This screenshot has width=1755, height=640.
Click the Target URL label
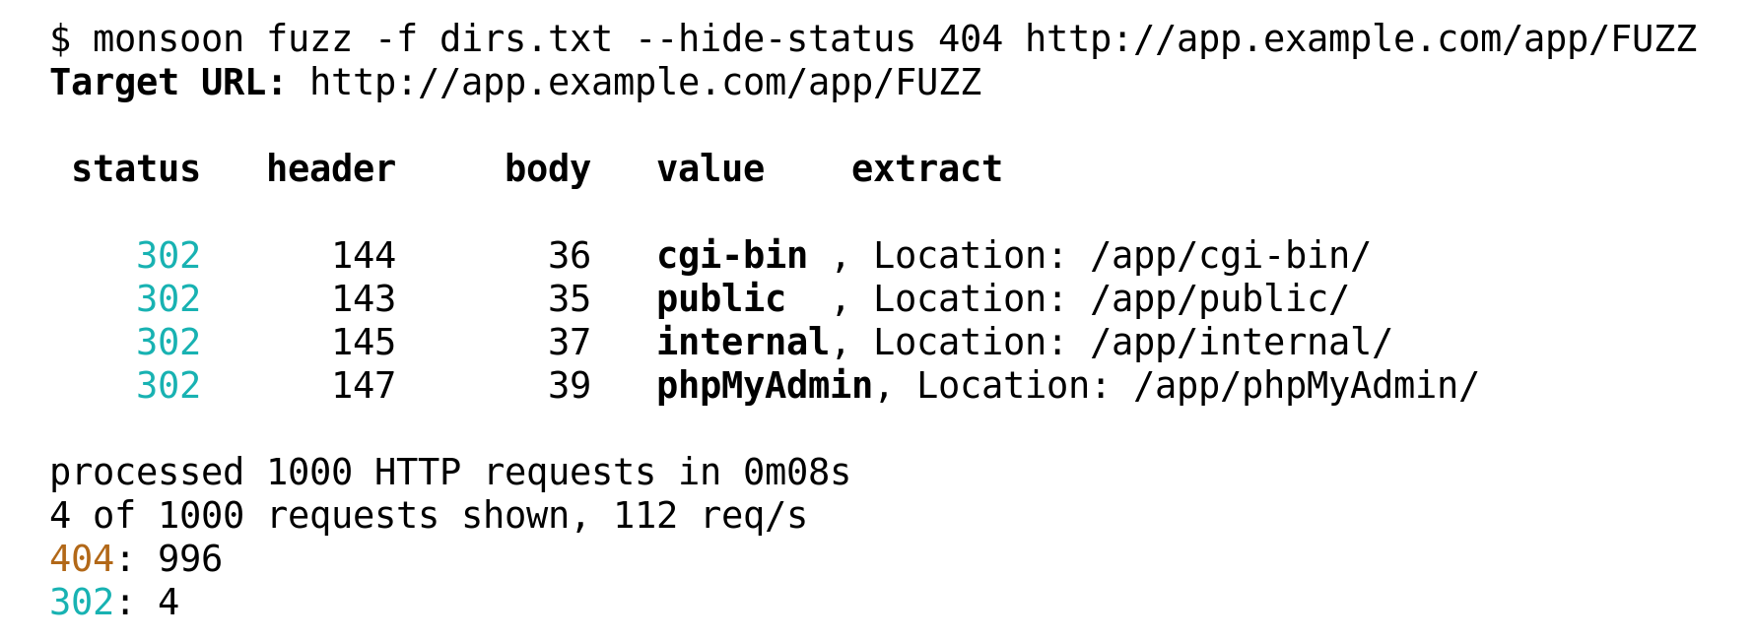tap(168, 83)
